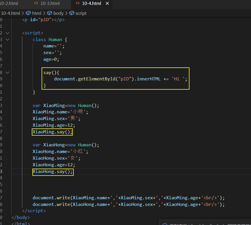Screen dimensions: 251x225
Task: Click XiaoHong.name='小红'; line
Action: (x=60, y=152)
